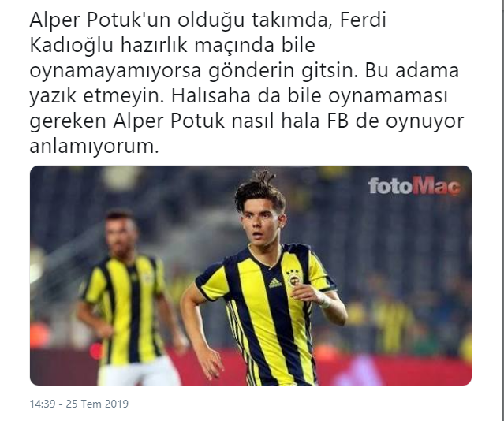Click the white wrist tape on the player's arm
Image resolution: width=504 pixels, height=421 pixels.
325,300
